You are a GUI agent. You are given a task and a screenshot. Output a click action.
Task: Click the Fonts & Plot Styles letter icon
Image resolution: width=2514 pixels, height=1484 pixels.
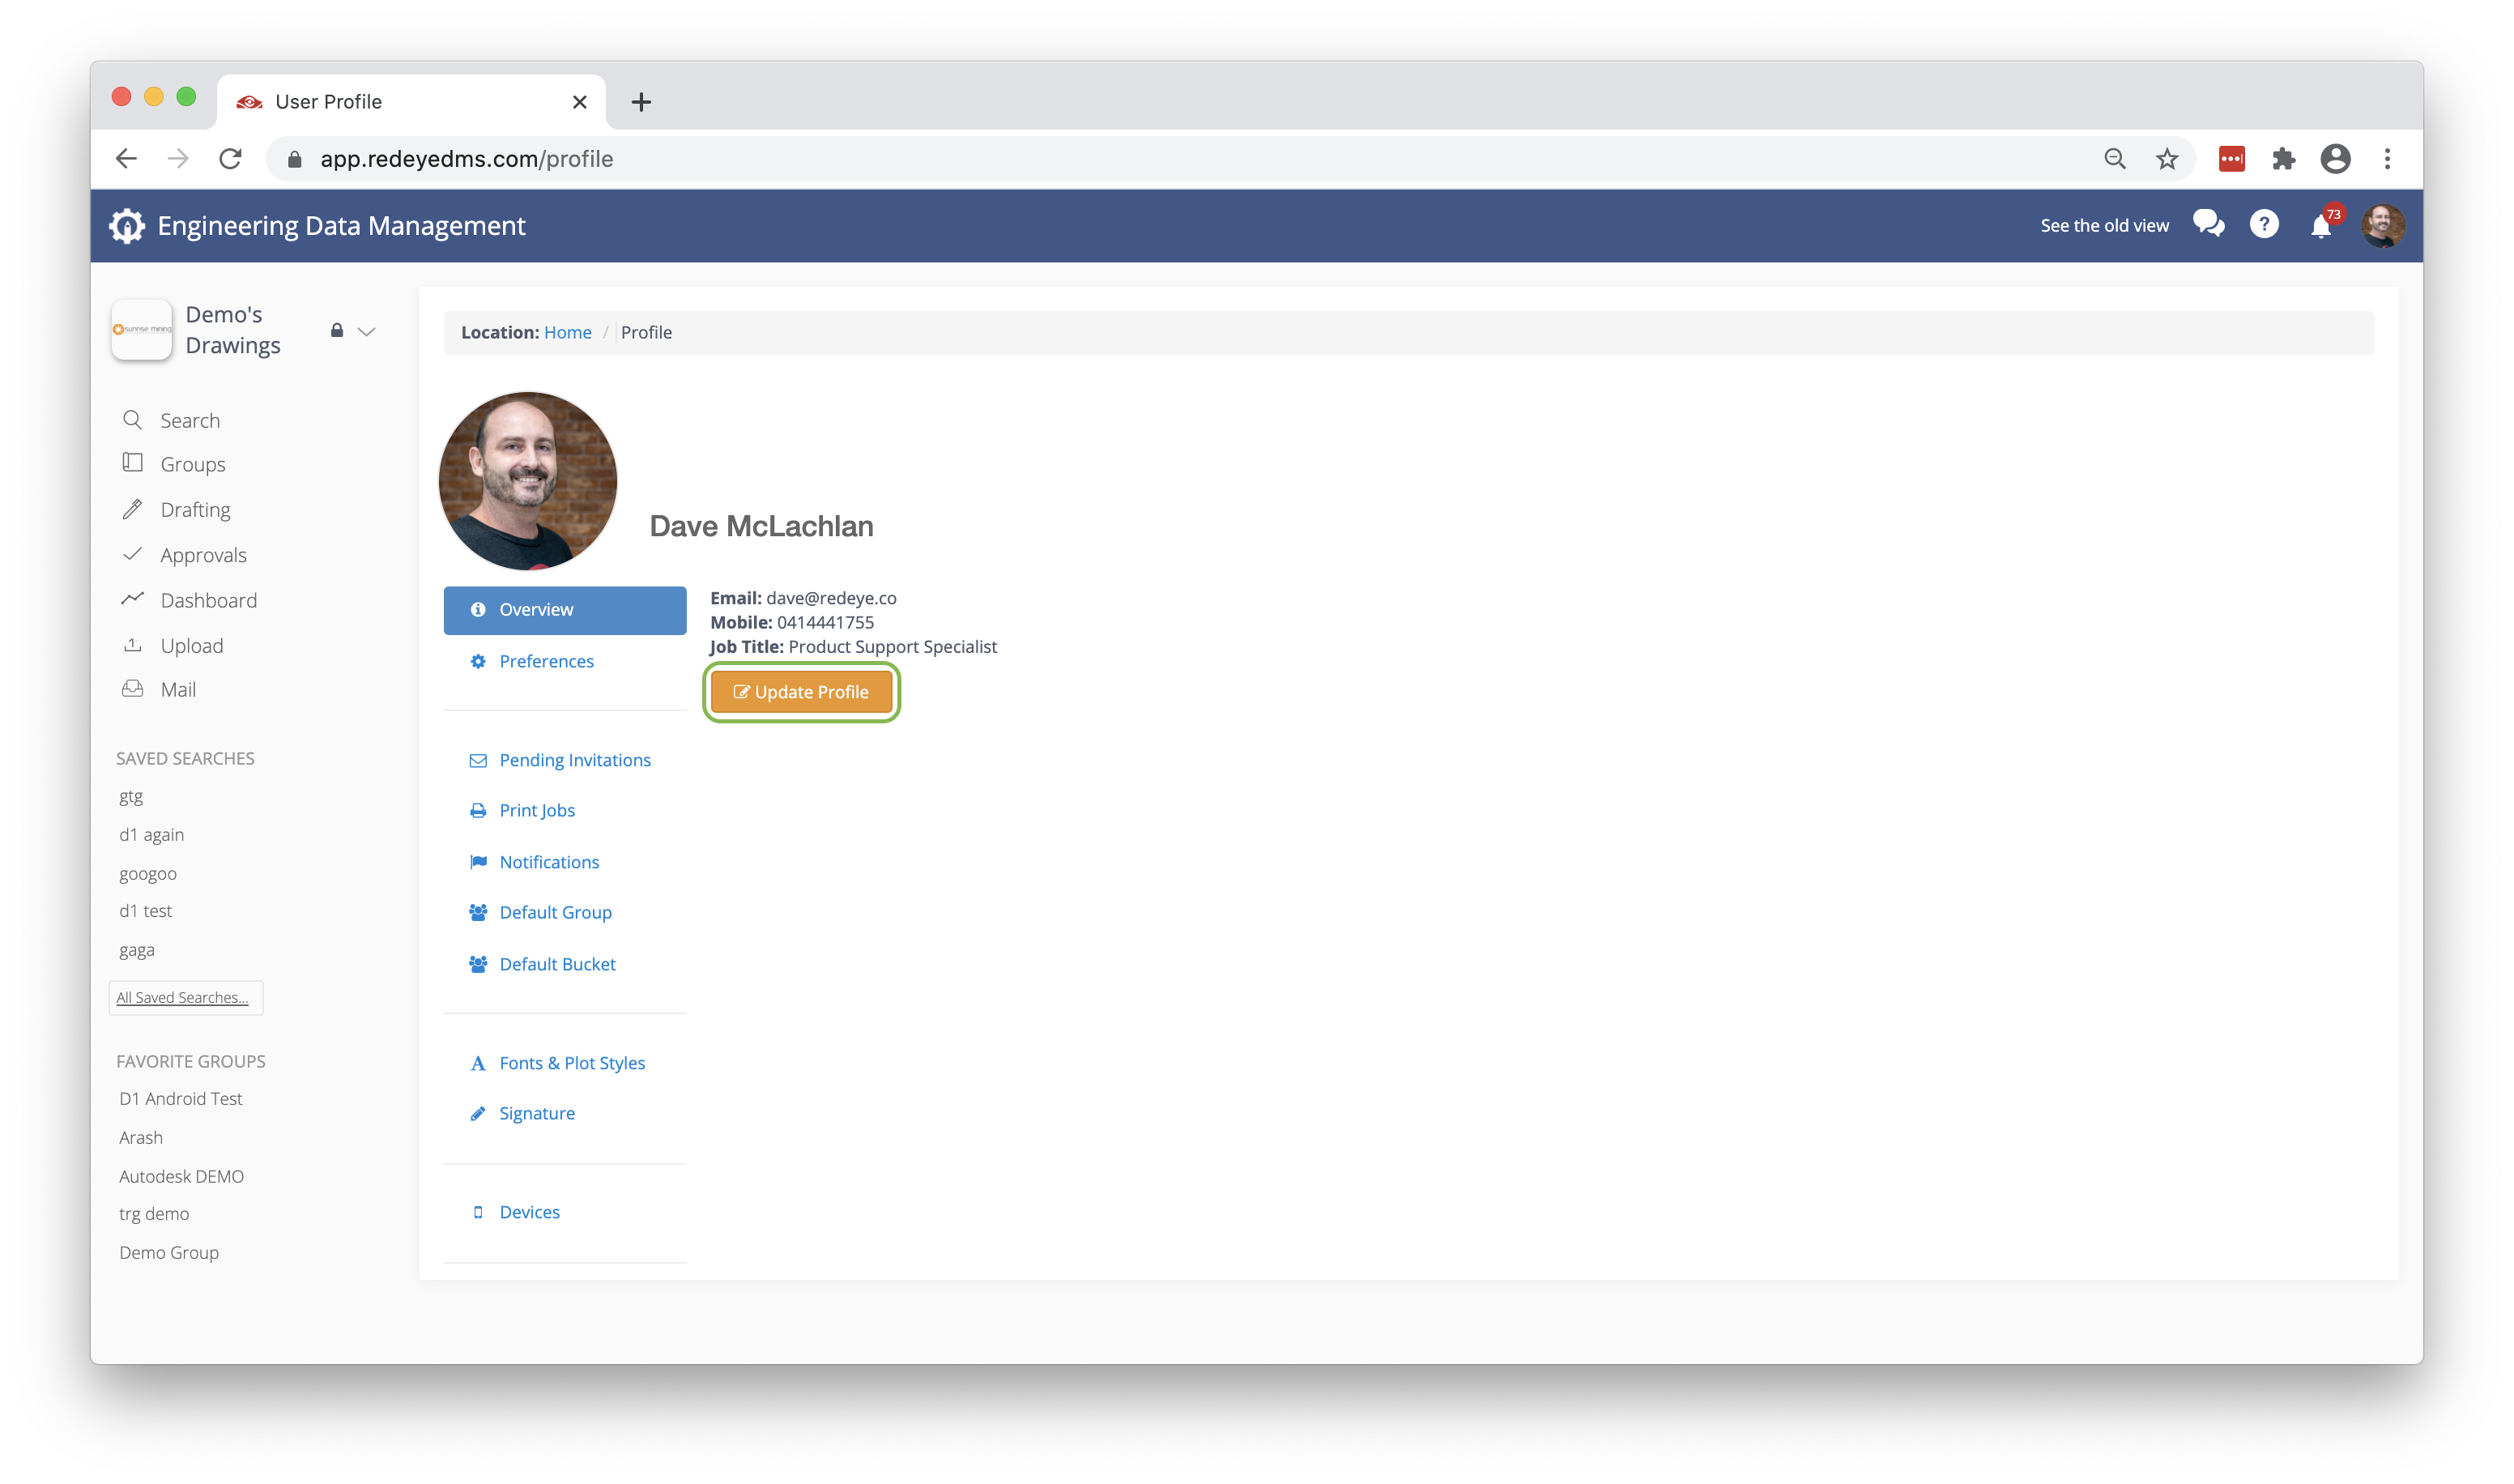[478, 1064]
